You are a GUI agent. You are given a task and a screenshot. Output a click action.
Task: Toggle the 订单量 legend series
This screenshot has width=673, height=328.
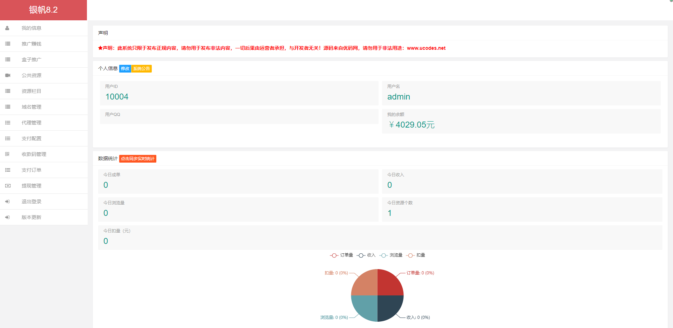tap(341, 255)
